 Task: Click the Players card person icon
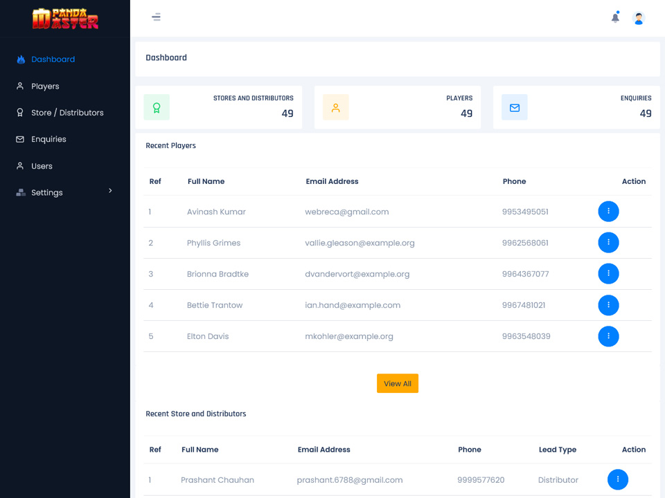point(336,107)
